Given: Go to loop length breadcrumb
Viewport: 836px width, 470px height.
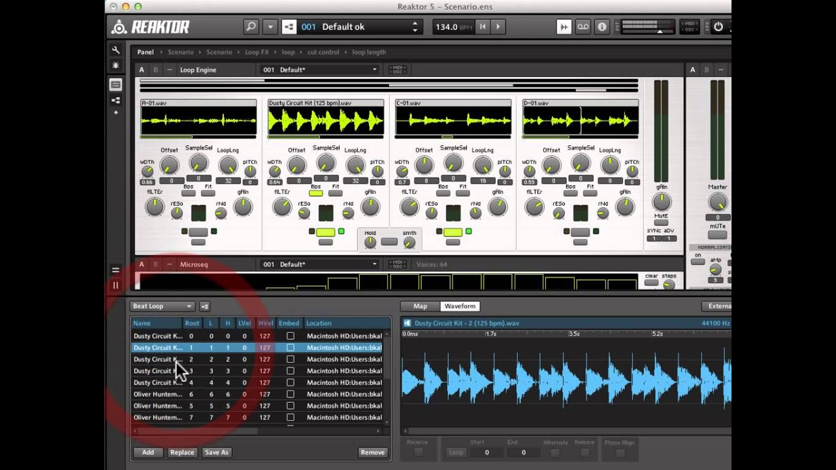Looking at the screenshot, I should [369, 52].
